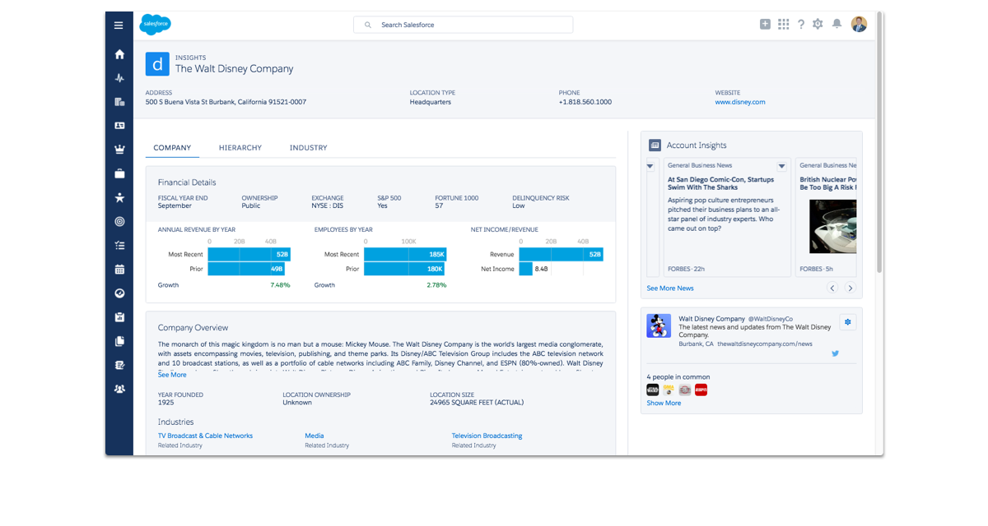Open the hamburger navigation menu
The image size is (988, 526).
pos(119,25)
